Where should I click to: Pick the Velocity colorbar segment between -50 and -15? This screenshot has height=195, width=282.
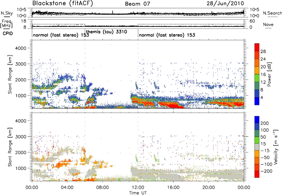[x=257, y=154]
